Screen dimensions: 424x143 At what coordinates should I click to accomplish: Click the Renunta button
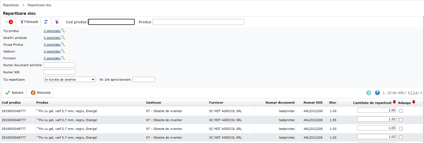coord(40,93)
